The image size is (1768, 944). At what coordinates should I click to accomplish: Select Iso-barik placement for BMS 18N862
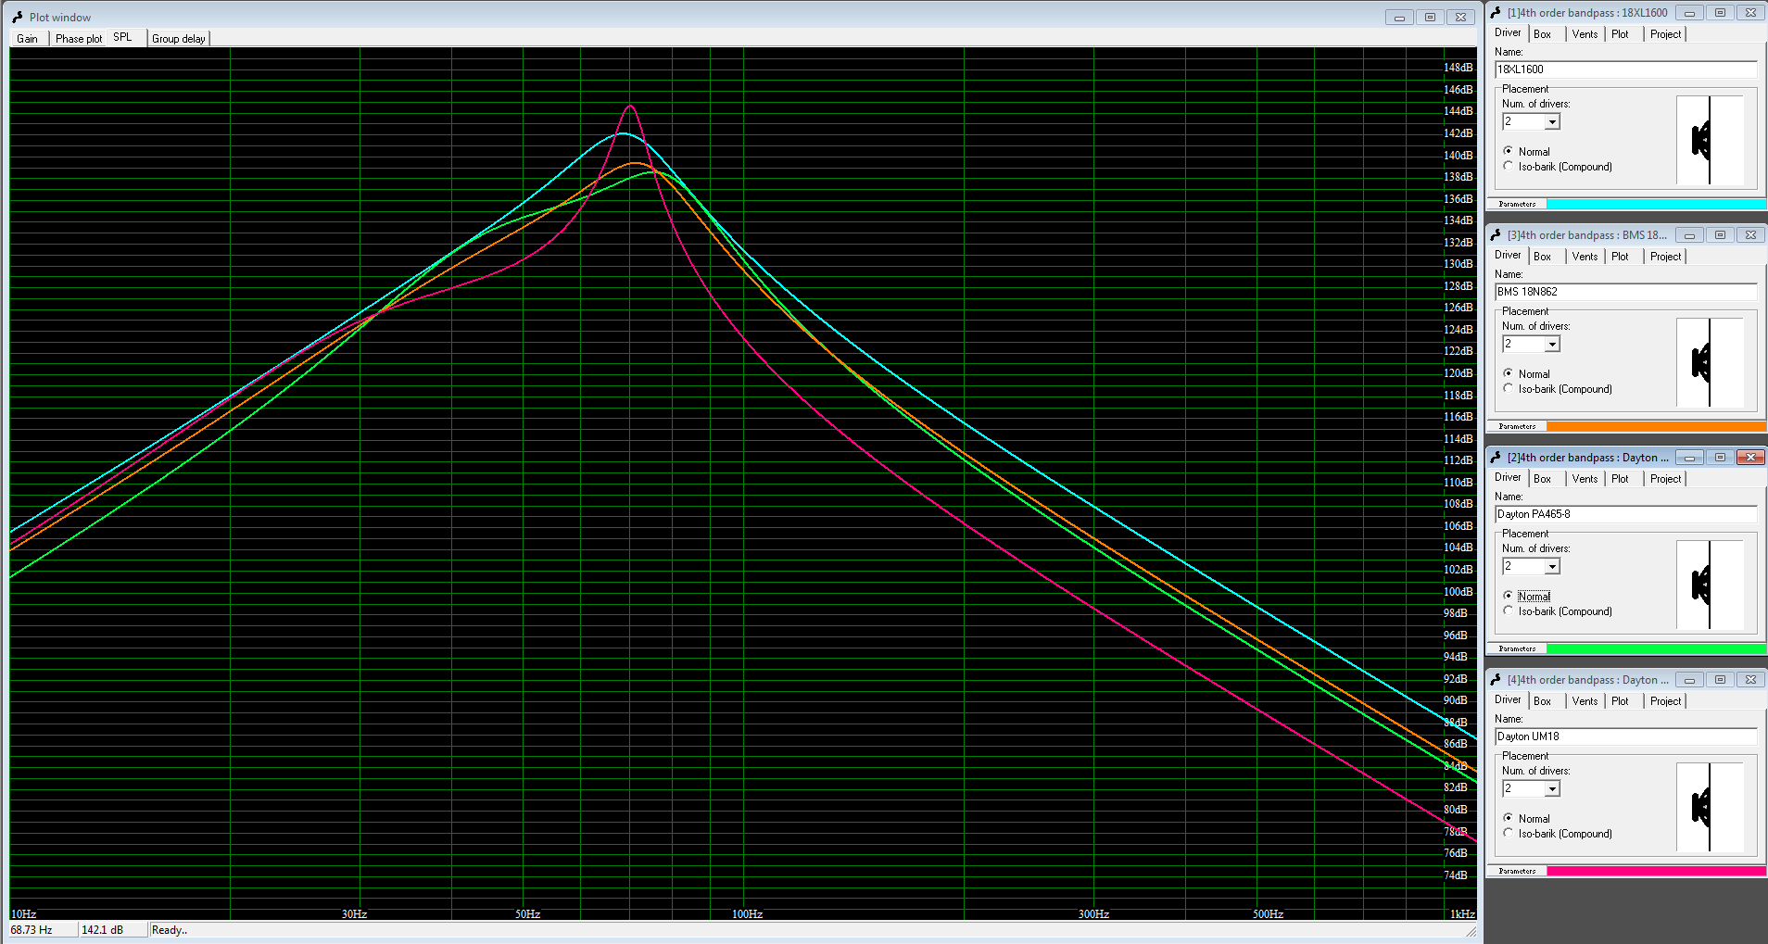[x=1558, y=389]
